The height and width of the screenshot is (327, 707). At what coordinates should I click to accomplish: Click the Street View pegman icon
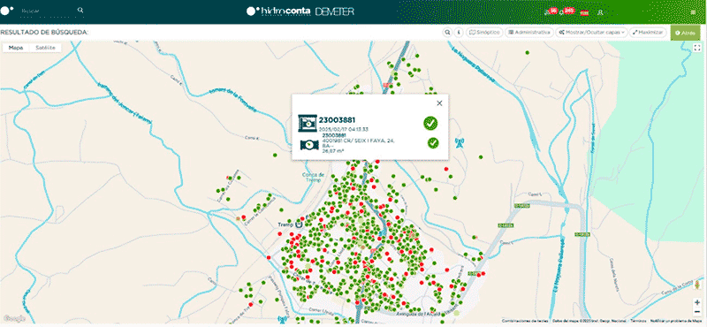[697, 285]
